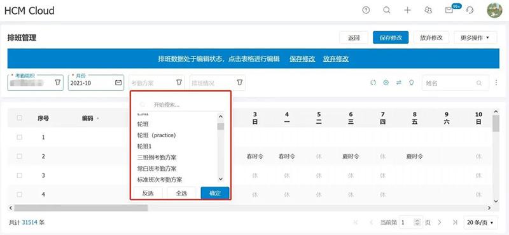This screenshot has width=509, height=235.
Task: Select 三班倒考勤方案 from the list
Action: pos(157,158)
